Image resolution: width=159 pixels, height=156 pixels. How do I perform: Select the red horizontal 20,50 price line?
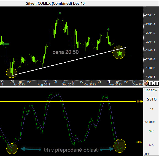tap(66, 55)
